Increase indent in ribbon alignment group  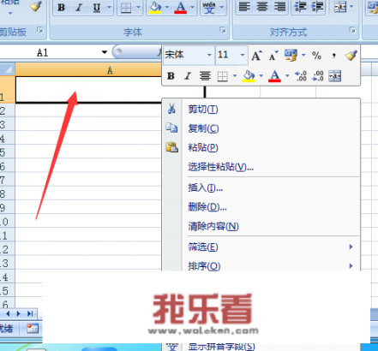pyautogui.click(x=317, y=7)
